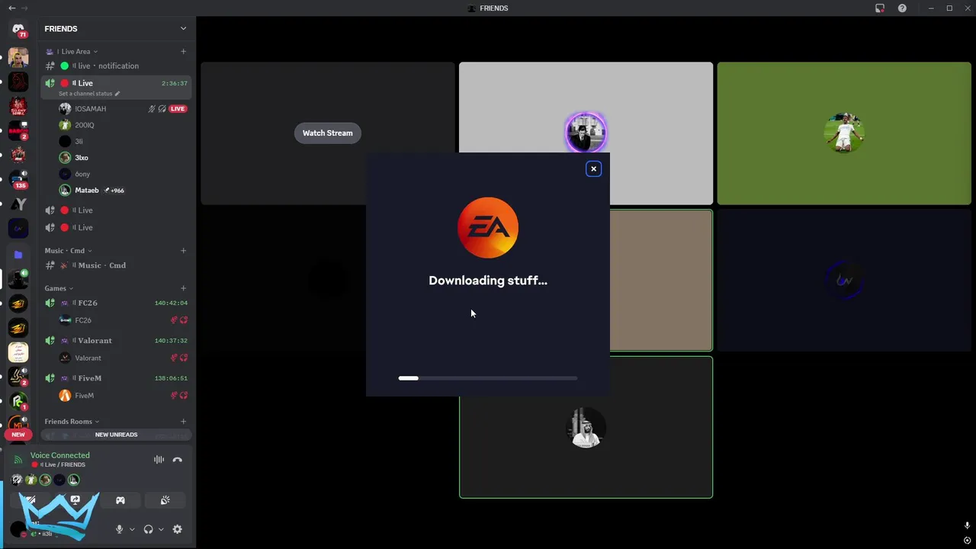Close the EA Downloading stuff dialog
The image size is (976, 549).
(x=593, y=169)
